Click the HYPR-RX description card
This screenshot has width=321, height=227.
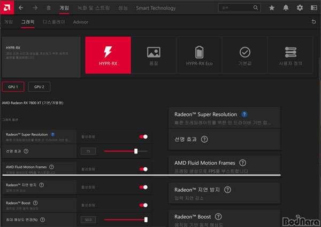[41, 57]
